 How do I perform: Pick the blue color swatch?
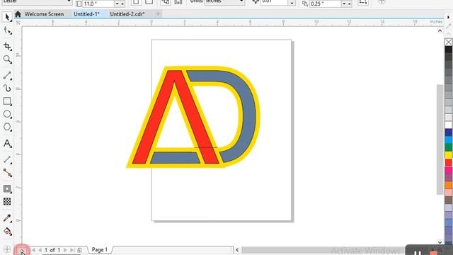(448, 132)
